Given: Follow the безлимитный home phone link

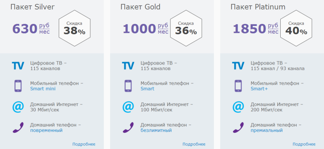Looking at the screenshot, I should tap(156, 131).
